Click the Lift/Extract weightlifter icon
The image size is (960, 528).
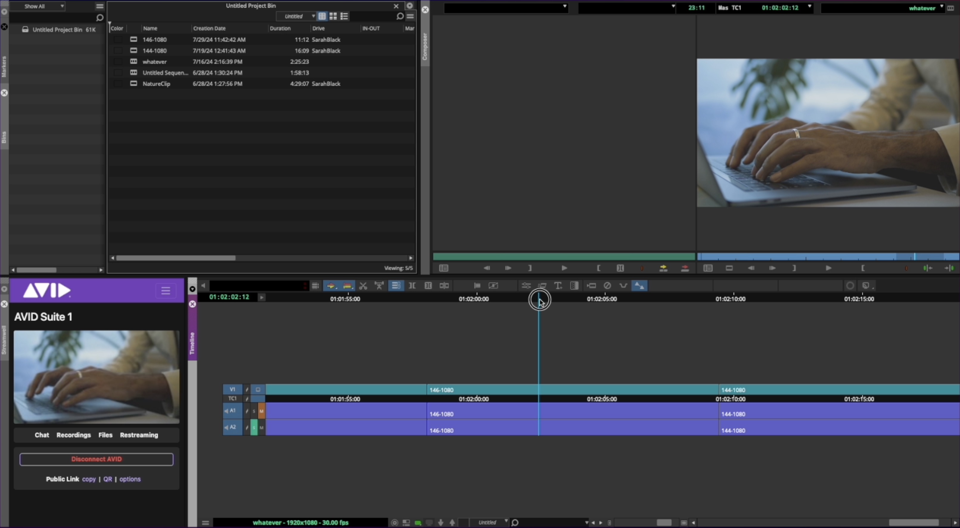click(379, 286)
